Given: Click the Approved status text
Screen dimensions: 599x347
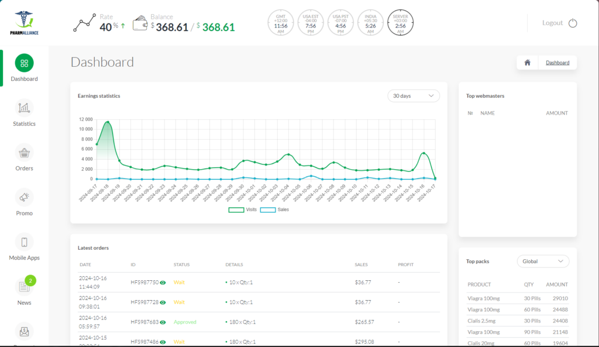Looking at the screenshot, I should pos(185,322).
